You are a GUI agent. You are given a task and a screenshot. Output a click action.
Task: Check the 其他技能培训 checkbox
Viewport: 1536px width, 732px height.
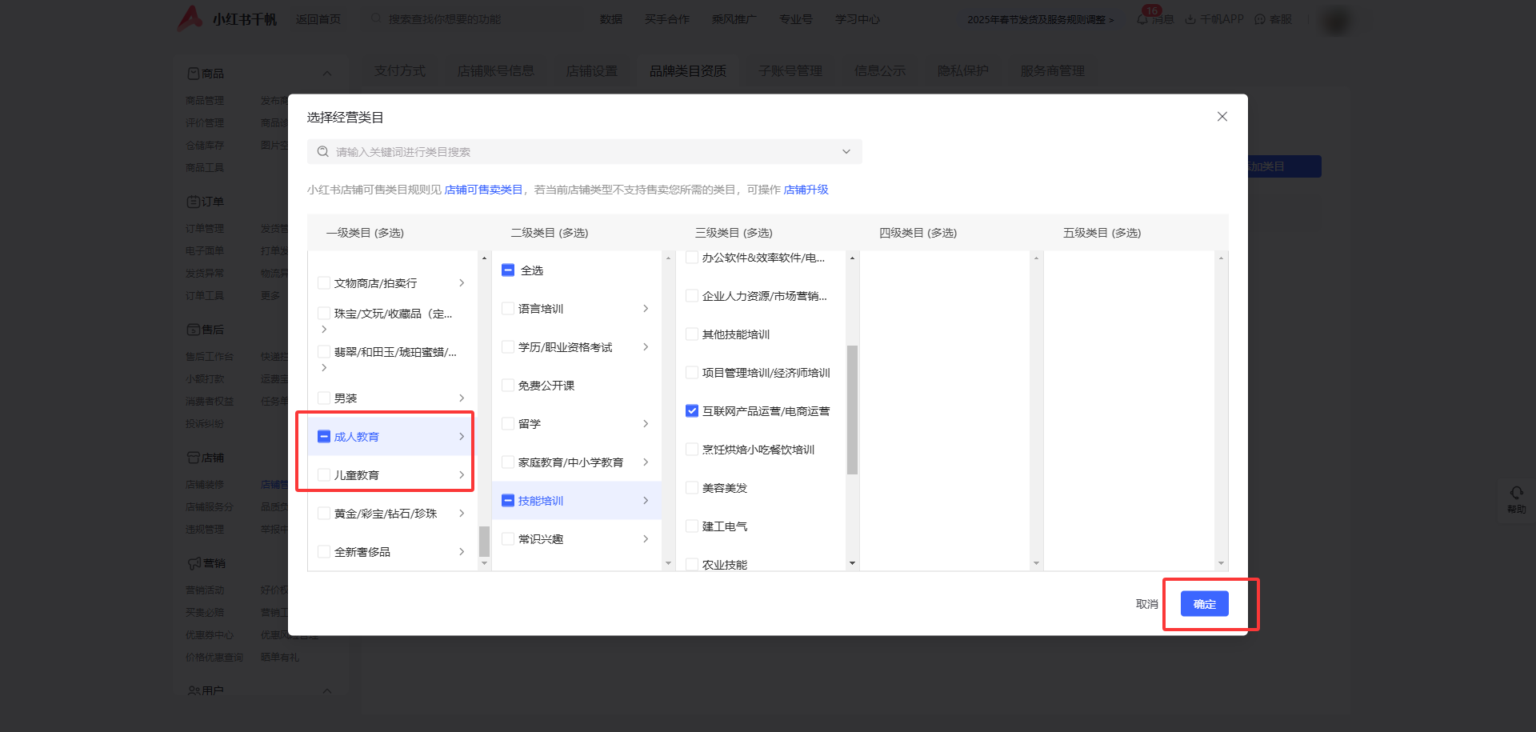(692, 334)
